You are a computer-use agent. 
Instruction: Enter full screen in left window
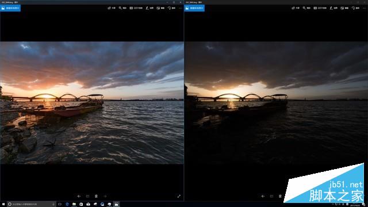(x=179, y=196)
